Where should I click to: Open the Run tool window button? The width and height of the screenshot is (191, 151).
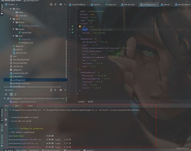pyautogui.click(x=9, y=150)
